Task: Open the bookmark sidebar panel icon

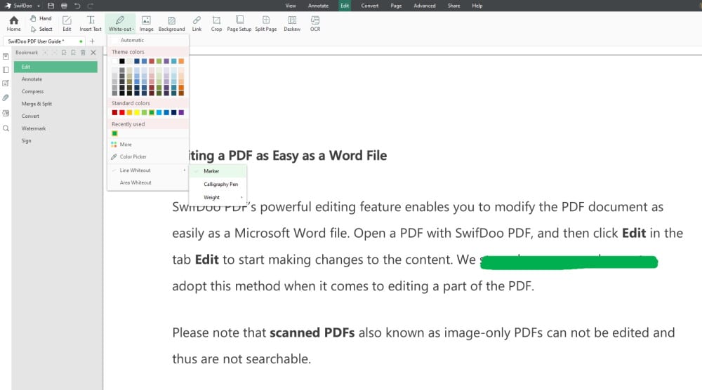Action: coord(6,56)
